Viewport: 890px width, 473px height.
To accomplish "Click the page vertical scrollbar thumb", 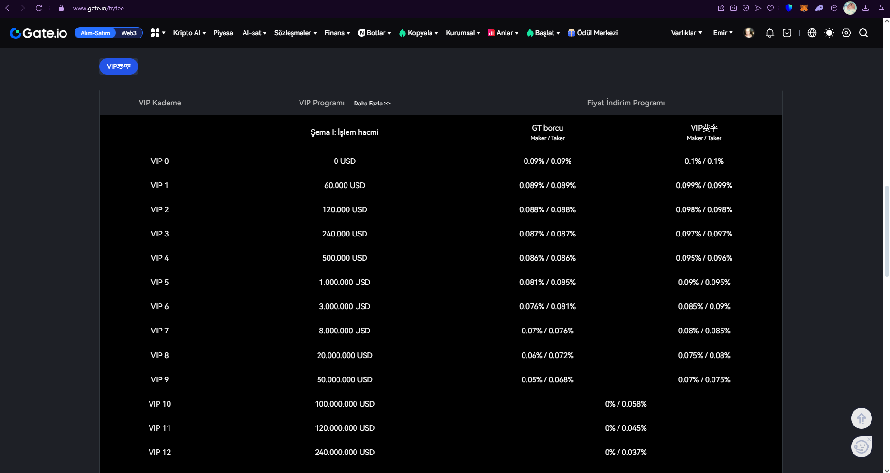I will coord(886,231).
